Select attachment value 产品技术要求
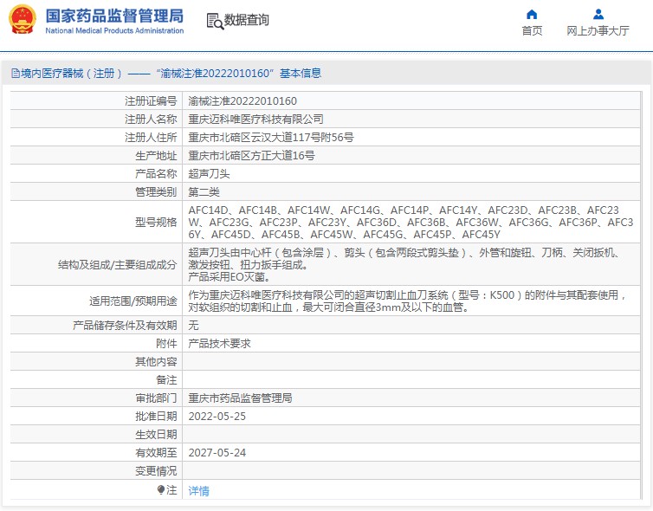The height and width of the screenshot is (511, 653). [x=219, y=344]
